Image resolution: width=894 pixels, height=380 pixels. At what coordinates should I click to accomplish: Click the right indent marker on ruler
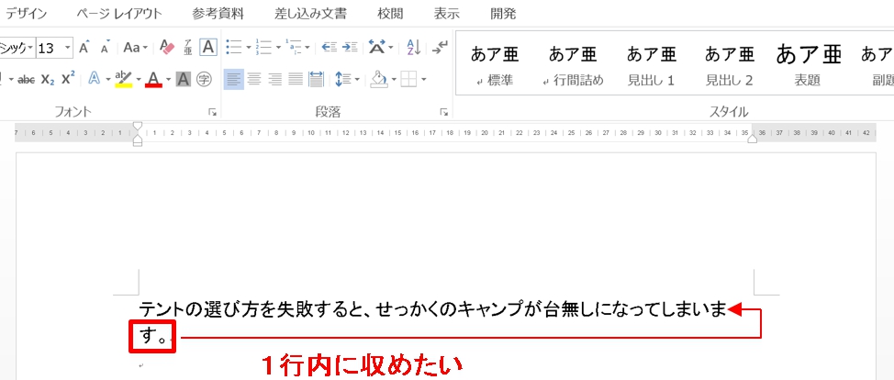(753, 138)
